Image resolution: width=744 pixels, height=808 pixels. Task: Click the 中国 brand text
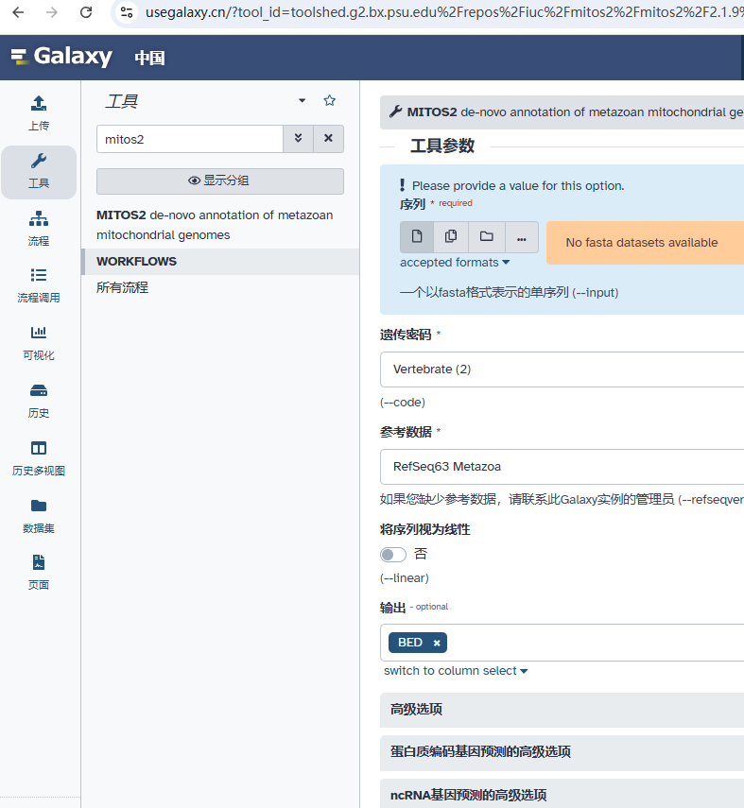click(149, 58)
